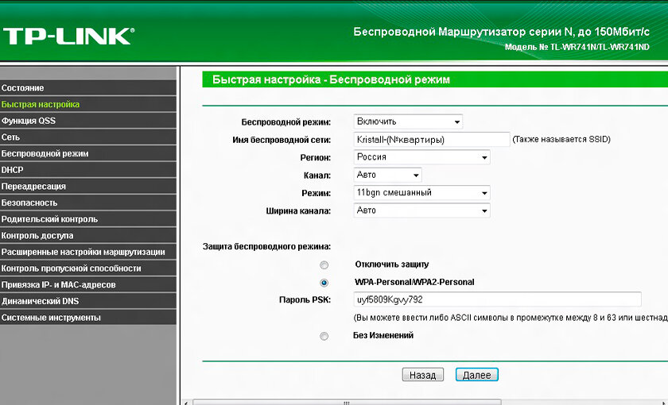Click the horizontal scrollbar at the bottom

click(x=347, y=402)
